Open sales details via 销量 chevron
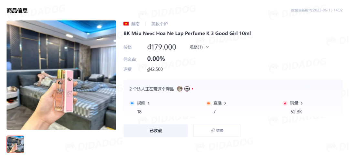This screenshot has width=349, height=159. (x=301, y=103)
